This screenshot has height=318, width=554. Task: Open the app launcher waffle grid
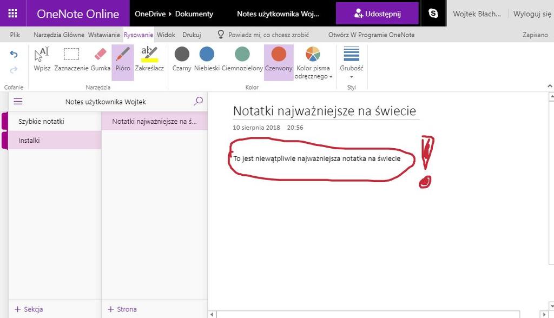click(13, 14)
